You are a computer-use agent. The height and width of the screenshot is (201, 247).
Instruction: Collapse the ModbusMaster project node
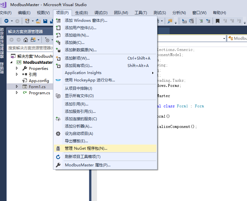click(x=12, y=62)
